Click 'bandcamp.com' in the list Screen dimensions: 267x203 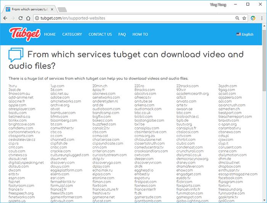coord(106,113)
